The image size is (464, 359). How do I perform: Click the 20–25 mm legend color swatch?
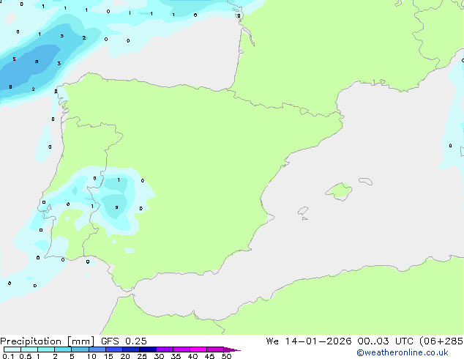point(131,349)
